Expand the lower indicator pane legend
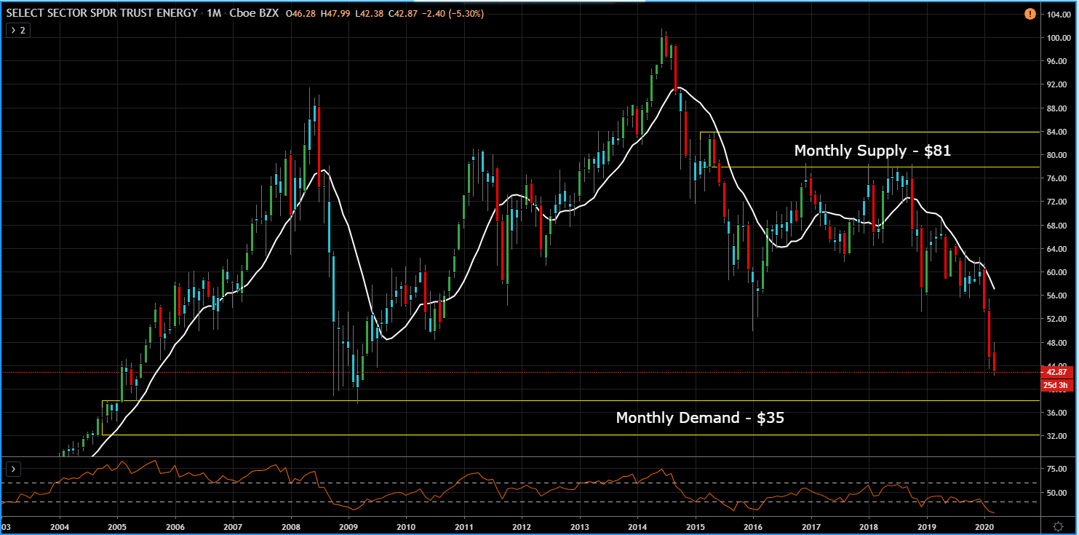The image size is (1079, 535). (x=13, y=469)
